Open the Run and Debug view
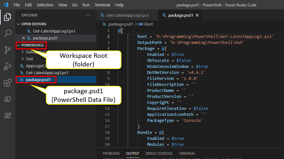The image size is (284, 159). 7,66
